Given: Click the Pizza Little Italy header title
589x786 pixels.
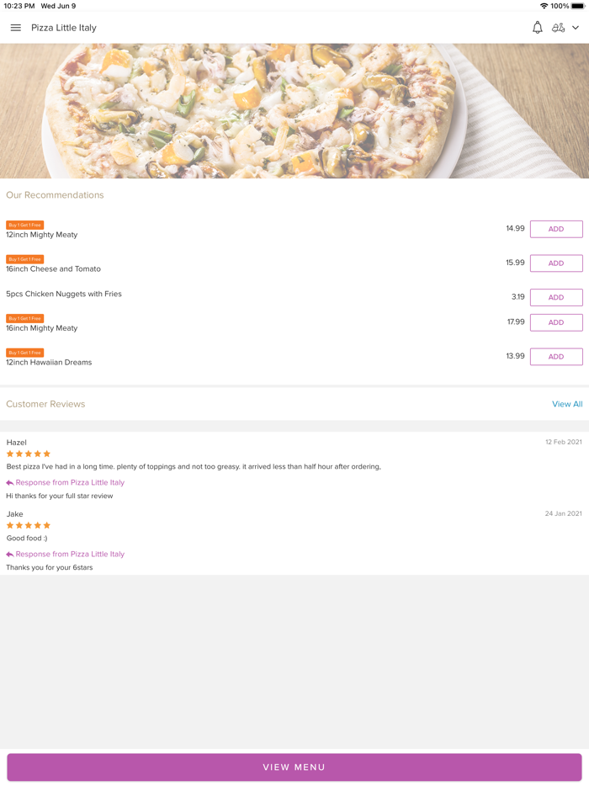Looking at the screenshot, I should (63, 27).
